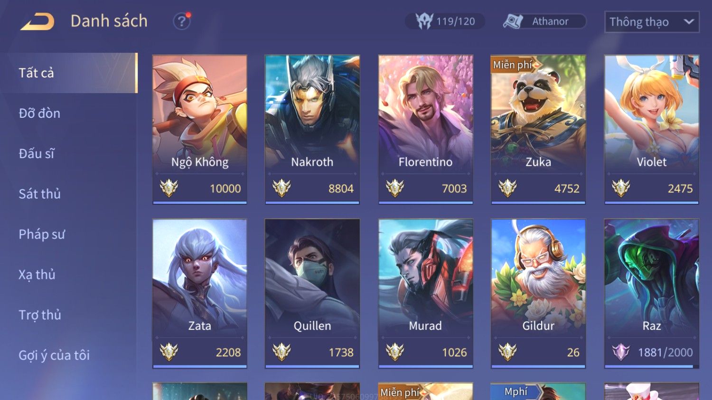Expand the Thông thạo sort dropdown

coord(651,22)
